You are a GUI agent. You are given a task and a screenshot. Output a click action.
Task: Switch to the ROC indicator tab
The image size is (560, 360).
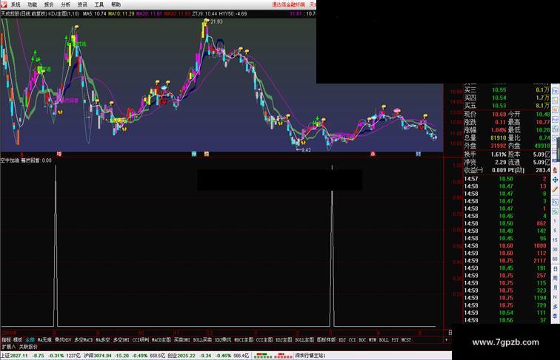362,340
